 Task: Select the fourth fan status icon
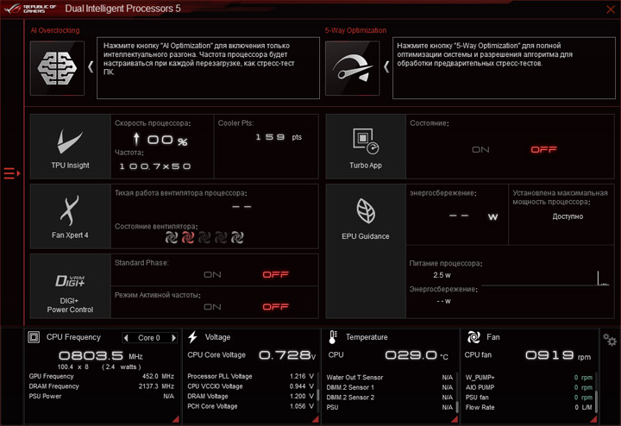221,237
